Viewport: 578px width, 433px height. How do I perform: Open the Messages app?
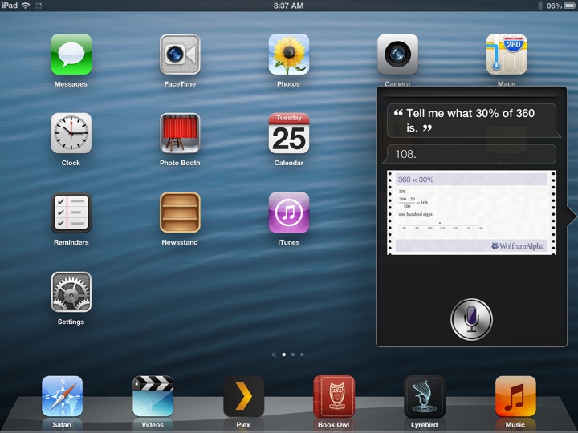click(71, 55)
